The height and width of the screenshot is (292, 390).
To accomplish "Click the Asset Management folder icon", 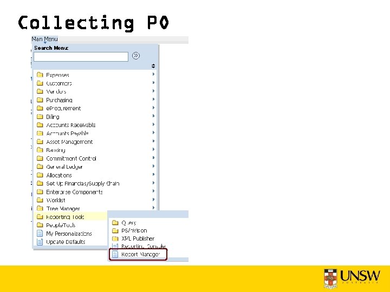I will pyautogui.click(x=40, y=142).
